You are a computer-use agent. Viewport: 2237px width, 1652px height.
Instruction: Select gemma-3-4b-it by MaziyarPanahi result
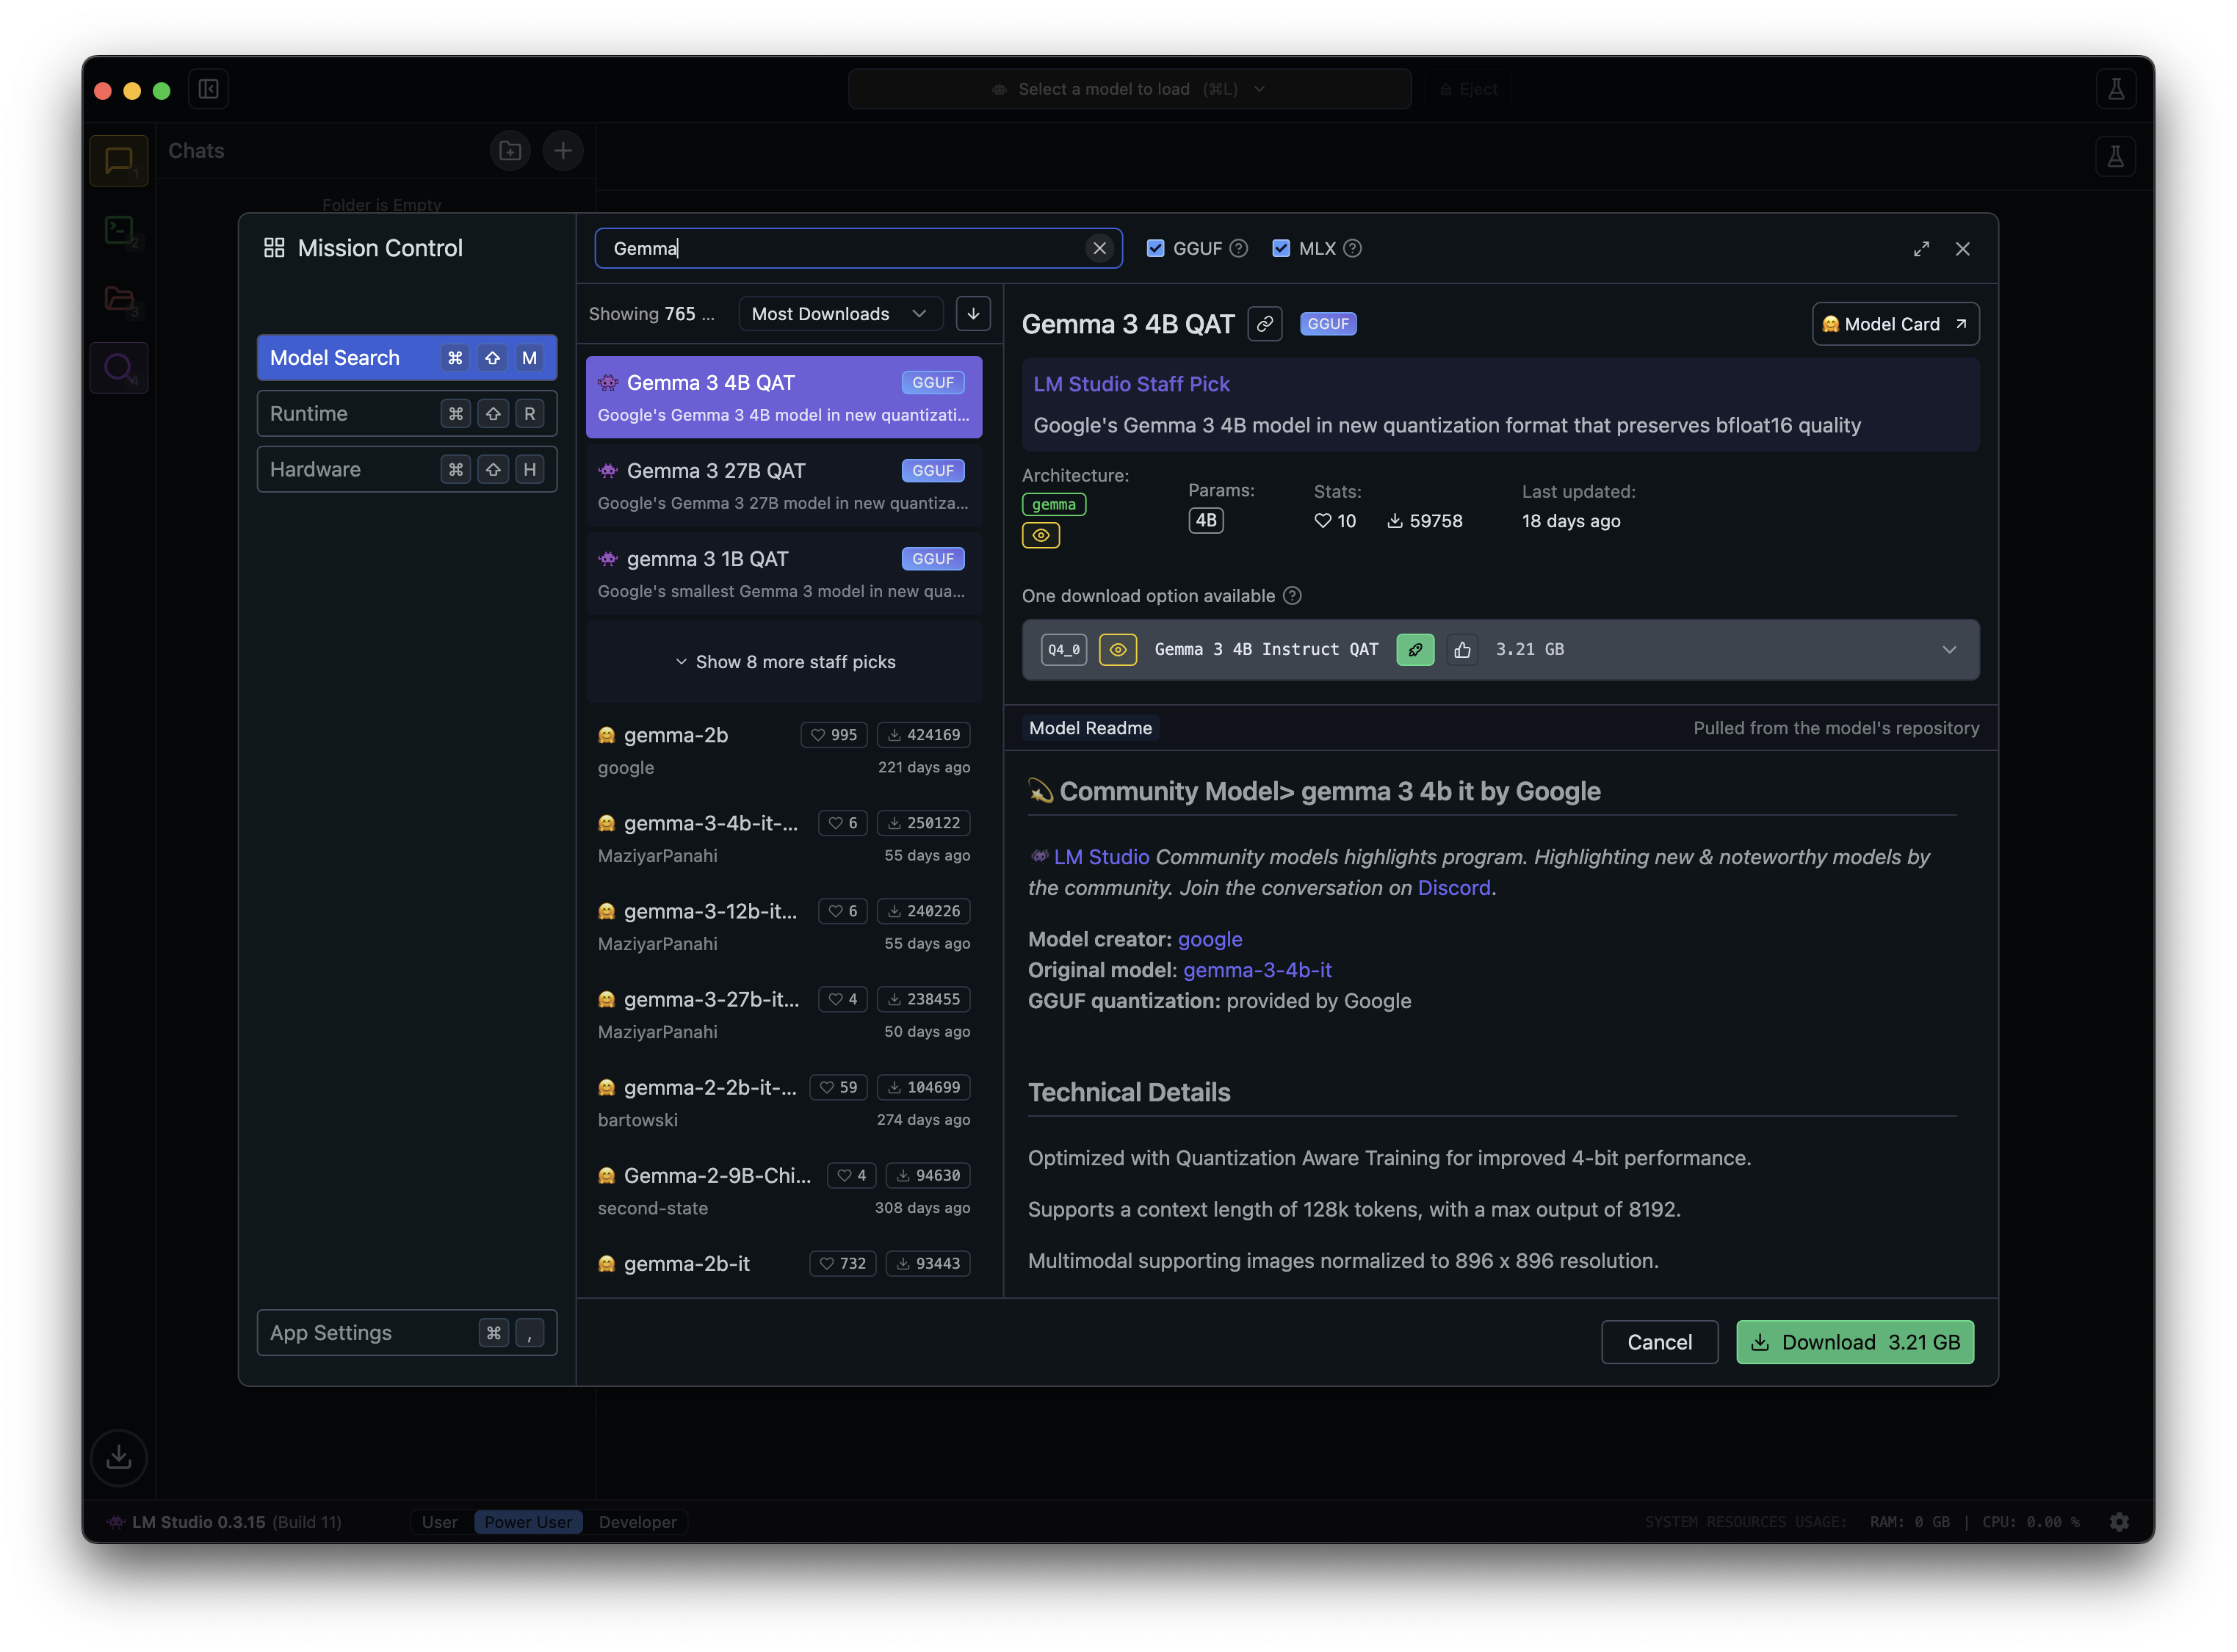785,838
